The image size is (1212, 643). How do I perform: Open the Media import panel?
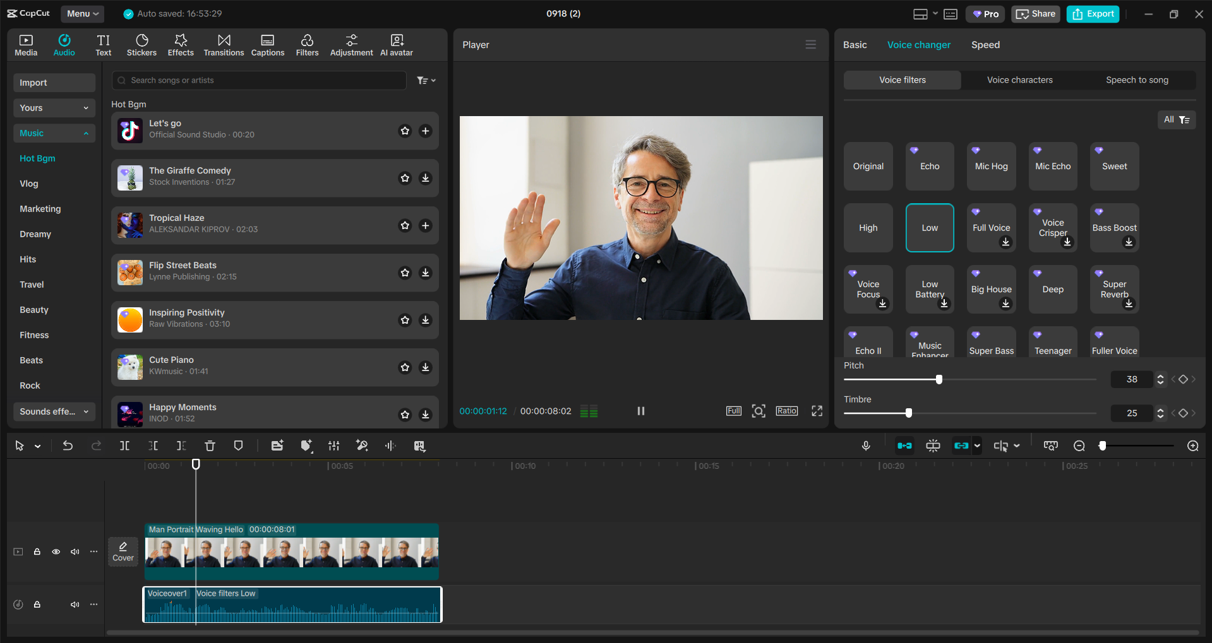coord(25,44)
